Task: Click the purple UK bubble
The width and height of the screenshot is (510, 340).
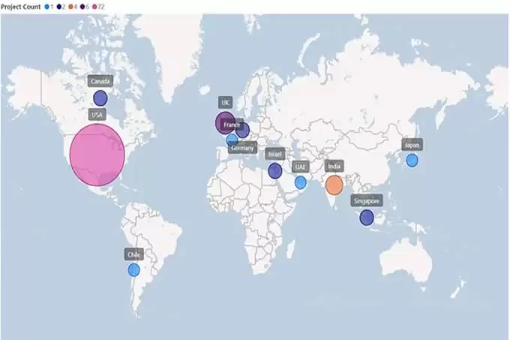Action: pos(224,122)
